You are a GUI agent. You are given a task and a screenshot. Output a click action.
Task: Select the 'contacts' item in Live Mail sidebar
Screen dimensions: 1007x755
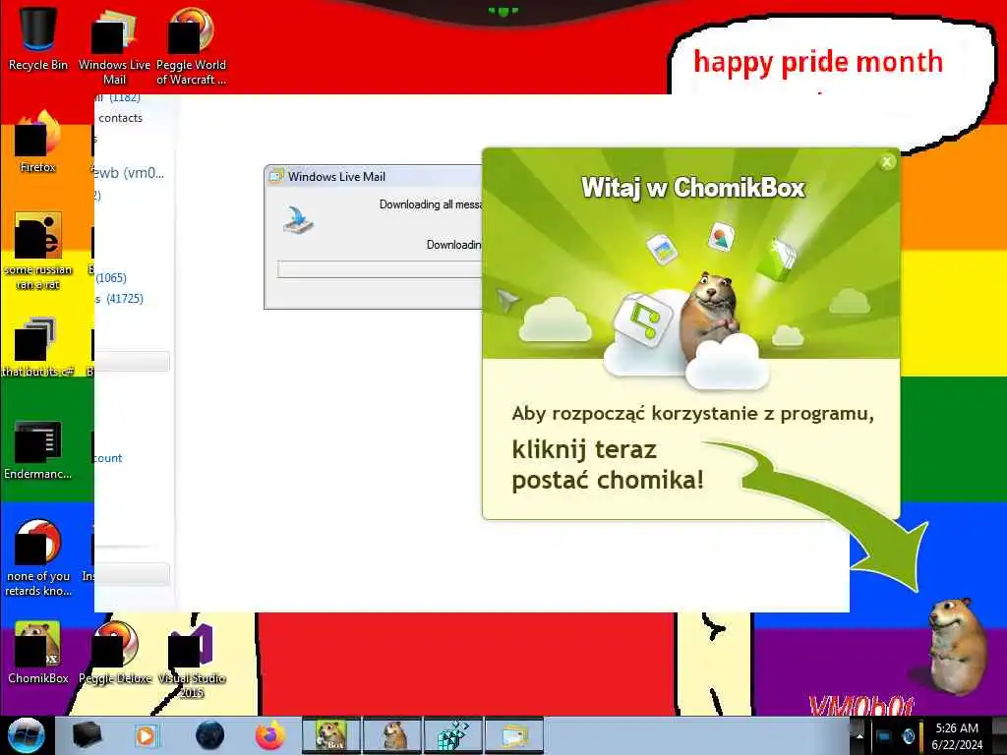(120, 118)
